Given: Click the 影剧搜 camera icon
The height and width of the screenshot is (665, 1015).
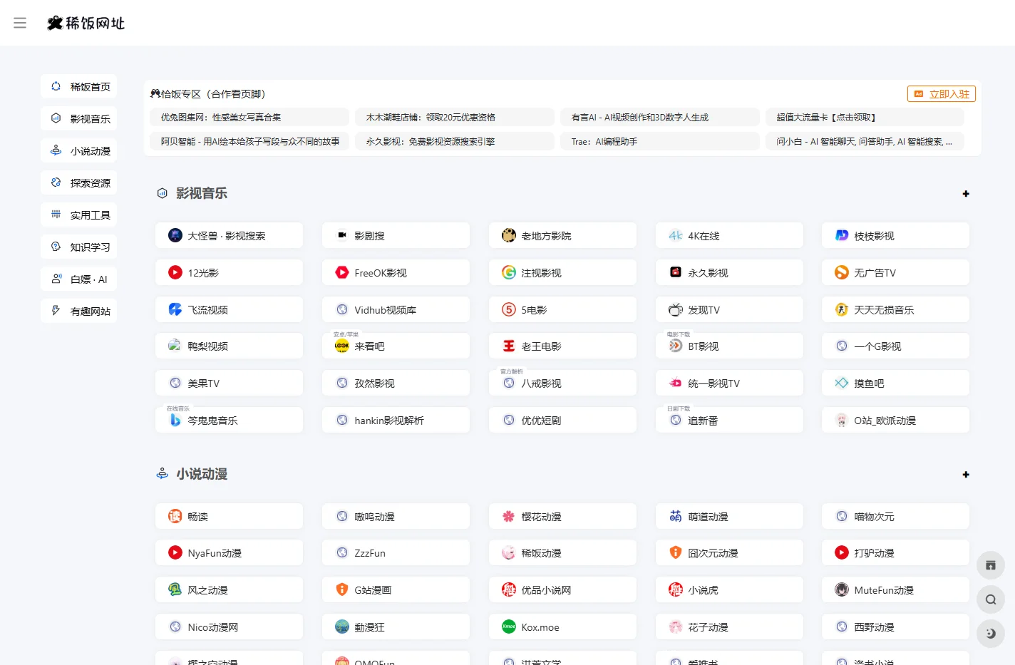Looking at the screenshot, I should (x=342, y=235).
